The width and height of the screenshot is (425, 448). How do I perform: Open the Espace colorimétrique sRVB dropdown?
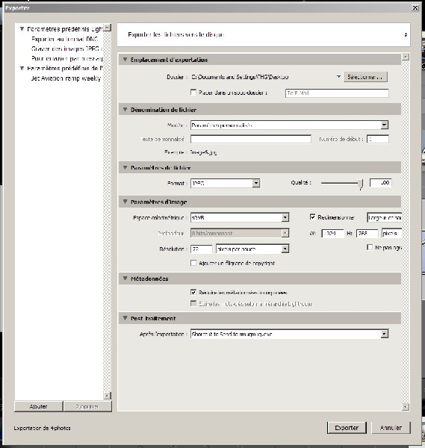coord(285,218)
